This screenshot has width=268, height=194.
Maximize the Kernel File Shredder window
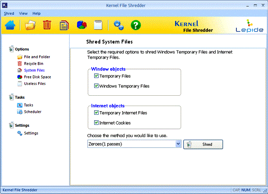point(255,6)
